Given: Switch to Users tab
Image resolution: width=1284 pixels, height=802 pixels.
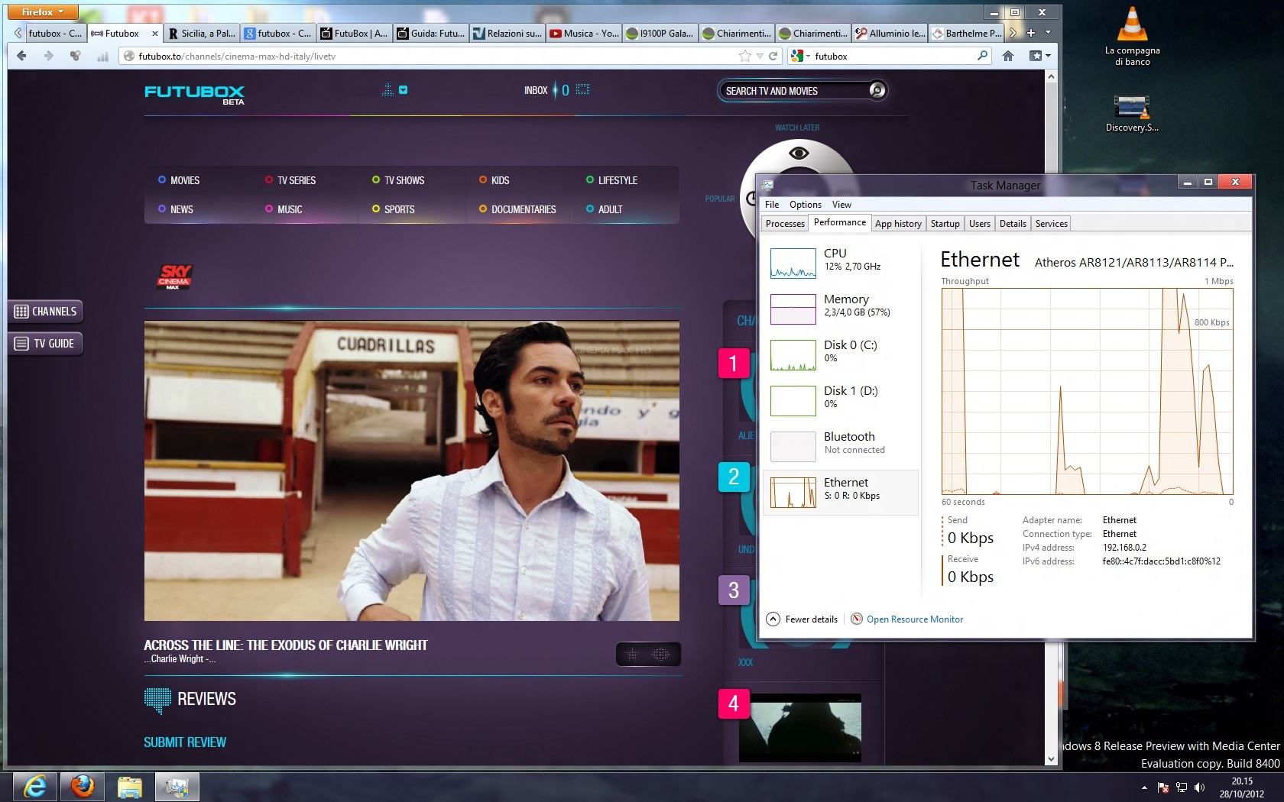Looking at the screenshot, I should coord(979,224).
